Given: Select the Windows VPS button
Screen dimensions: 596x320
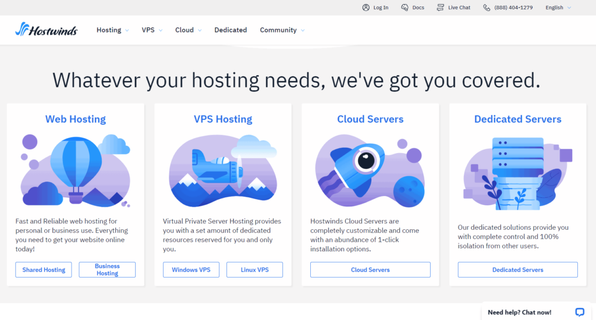Looking at the screenshot, I should click(x=191, y=269).
